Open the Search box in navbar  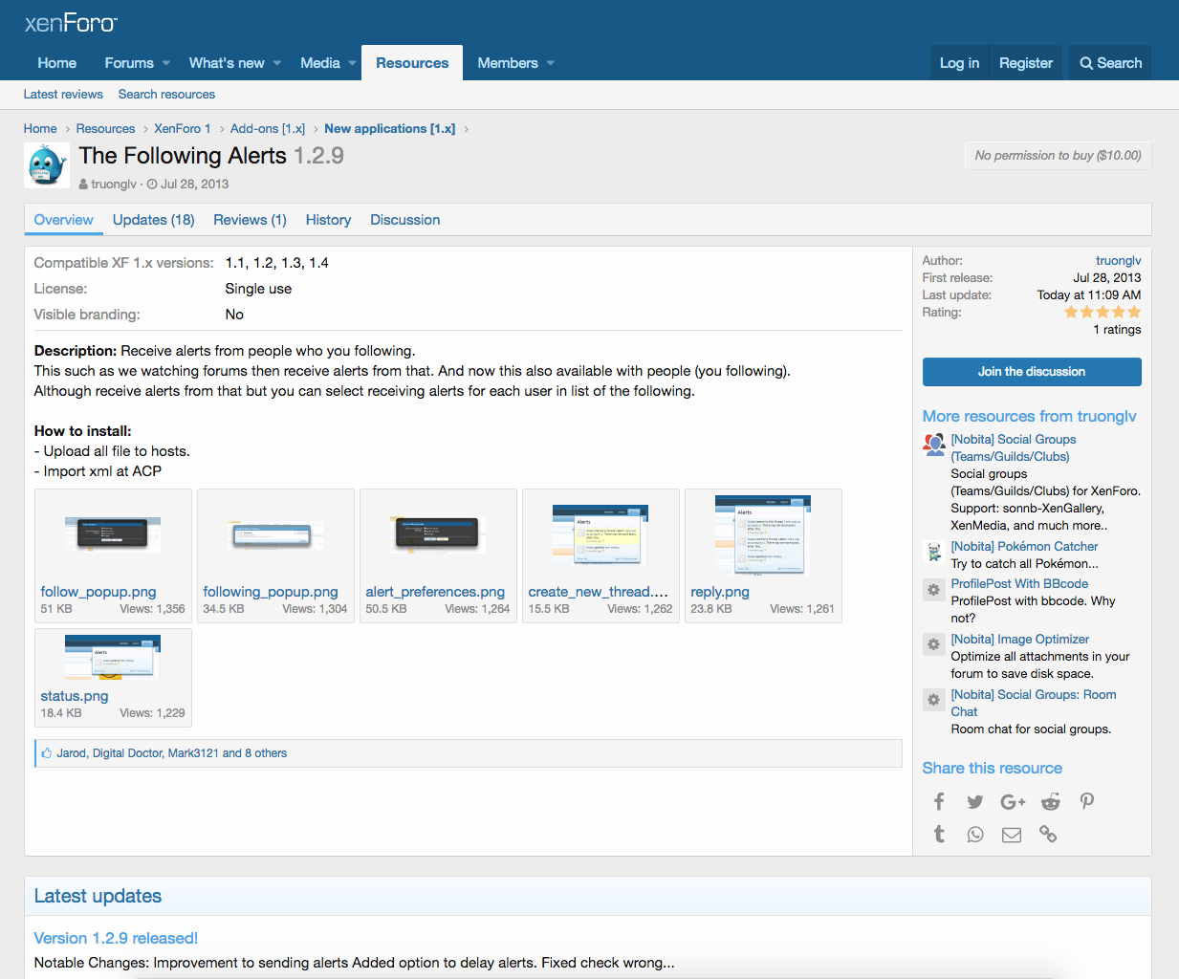coord(1110,63)
